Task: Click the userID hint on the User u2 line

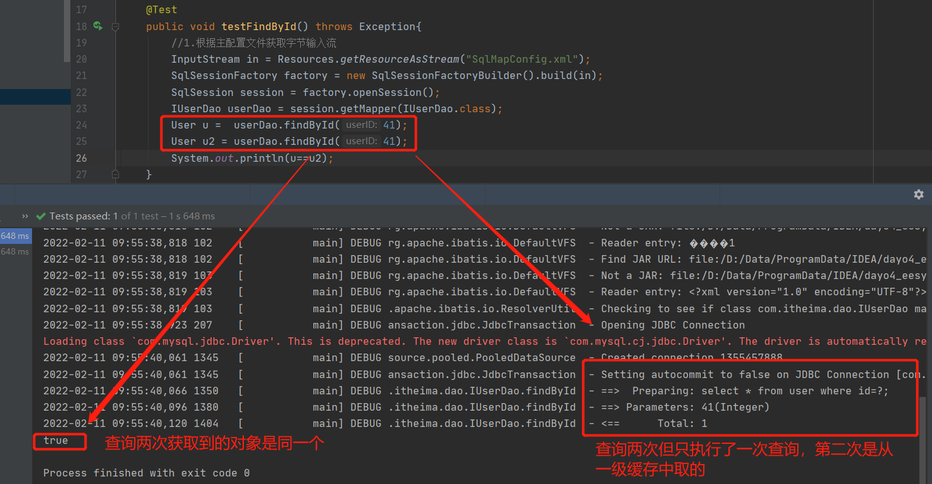Action: pyautogui.click(x=362, y=141)
